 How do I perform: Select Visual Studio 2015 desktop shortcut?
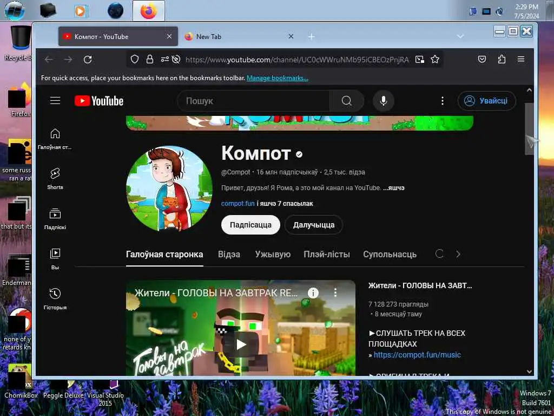coord(105,394)
